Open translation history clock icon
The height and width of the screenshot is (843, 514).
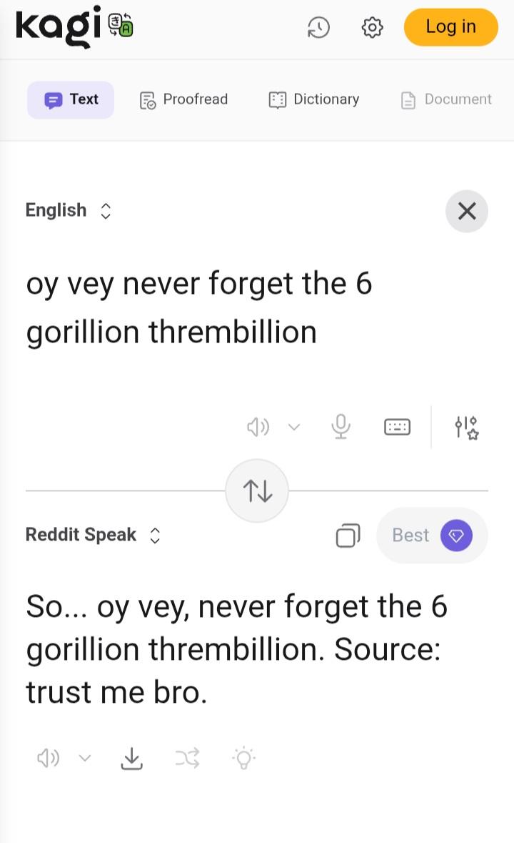click(318, 28)
